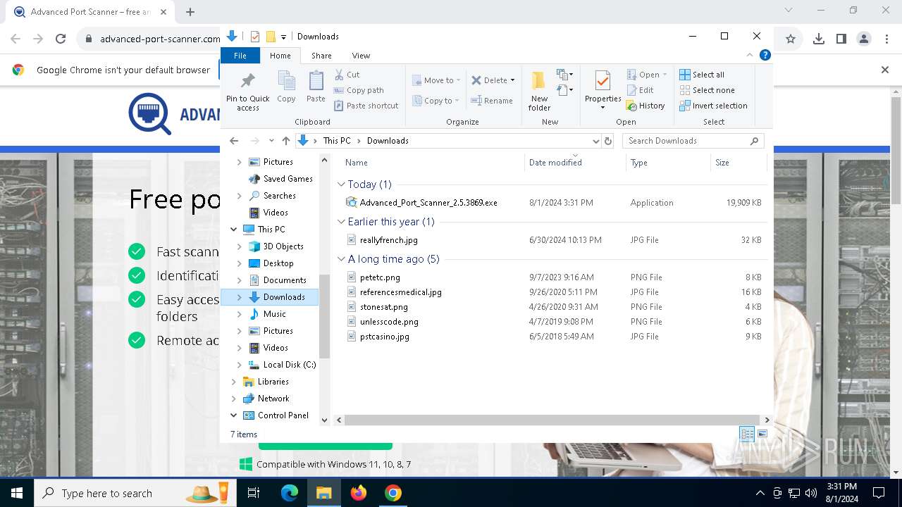The width and height of the screenshot is (902, 507).
Task: Refresh the Downloads folder view
Action: click(x=608, y=141)
